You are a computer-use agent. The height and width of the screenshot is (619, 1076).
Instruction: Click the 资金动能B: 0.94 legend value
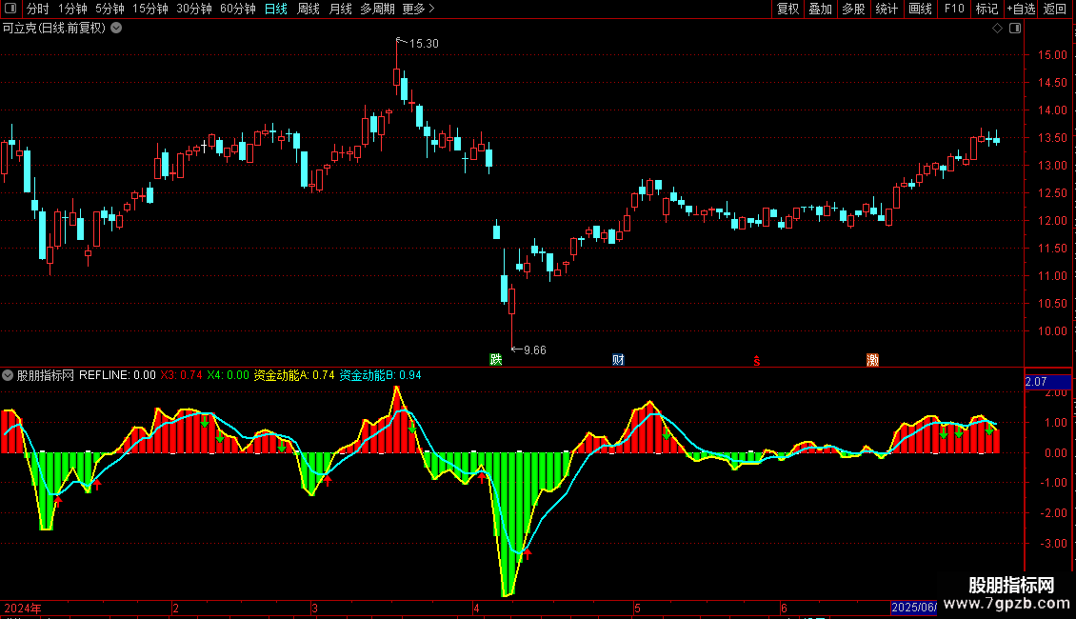pos(380,375)
